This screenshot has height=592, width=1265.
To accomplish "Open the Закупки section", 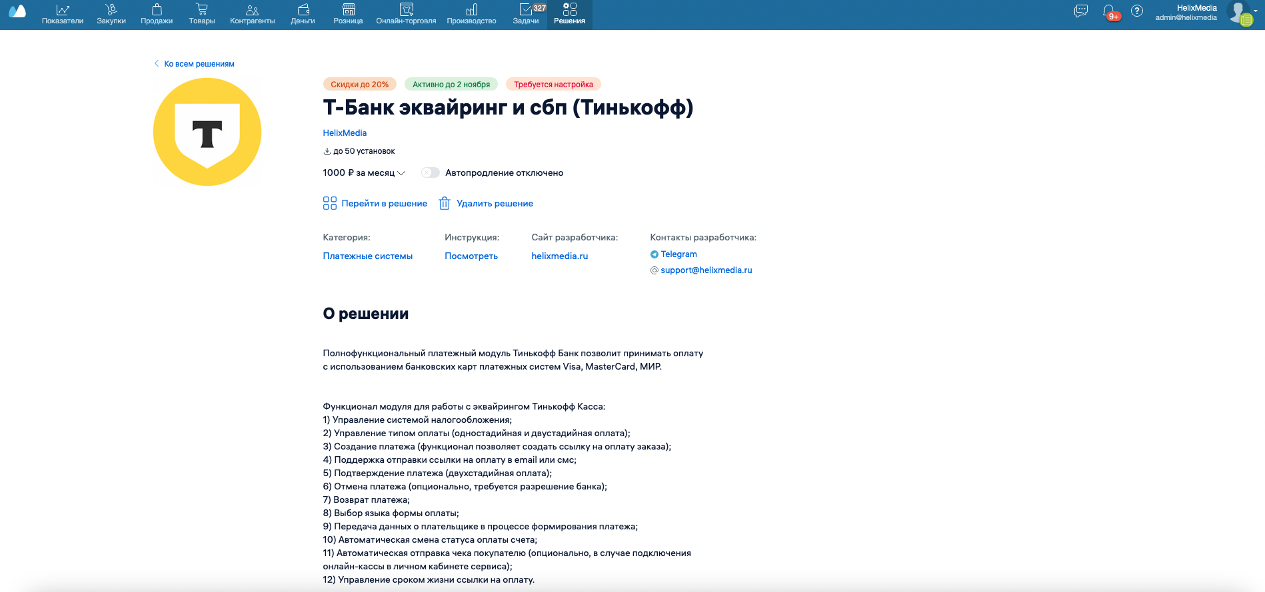I will 111,15.
